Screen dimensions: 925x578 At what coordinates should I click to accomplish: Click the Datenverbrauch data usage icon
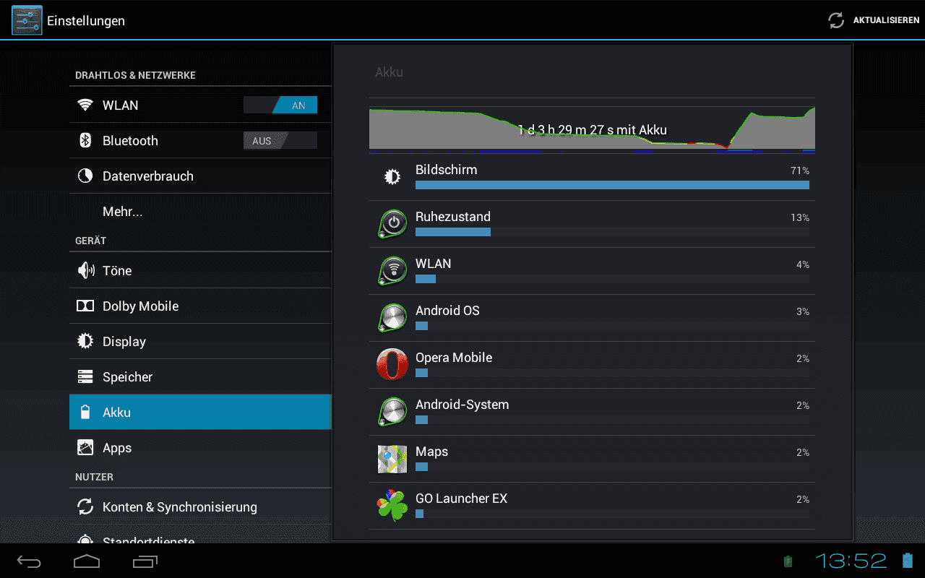point(85,176)
